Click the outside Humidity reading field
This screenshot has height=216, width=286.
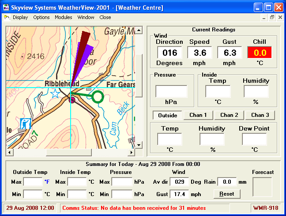212,139
